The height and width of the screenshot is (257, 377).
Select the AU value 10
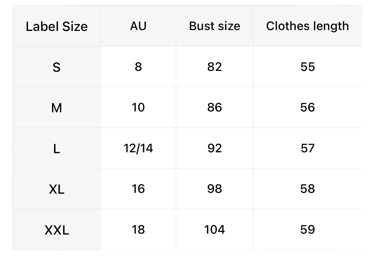138,107
